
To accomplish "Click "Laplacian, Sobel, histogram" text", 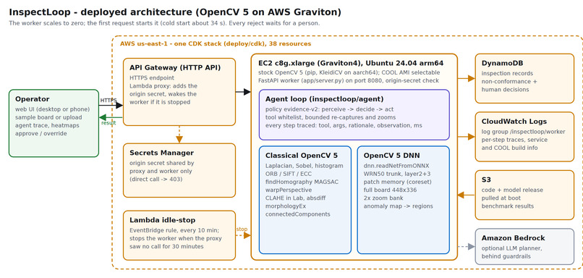I will click(x=304, y=166).
